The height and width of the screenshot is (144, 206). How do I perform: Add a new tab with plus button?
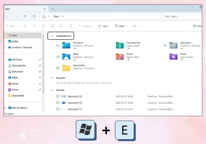(53, 9)
